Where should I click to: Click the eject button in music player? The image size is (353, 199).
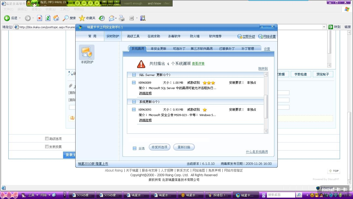pyautogui.click(x=90, y=3)
